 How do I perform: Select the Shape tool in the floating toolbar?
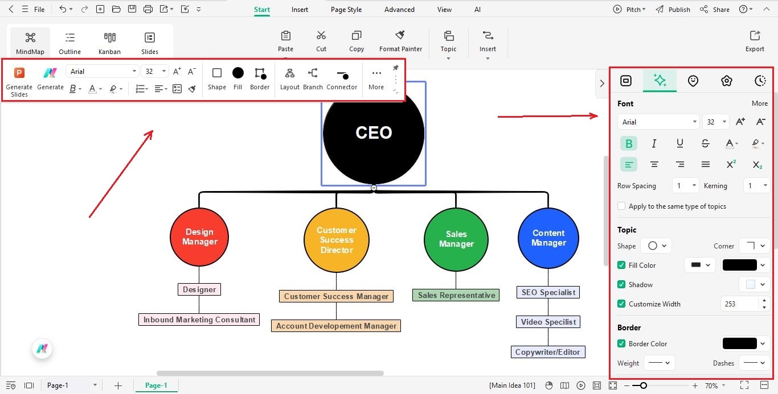[x=216, y=78]
